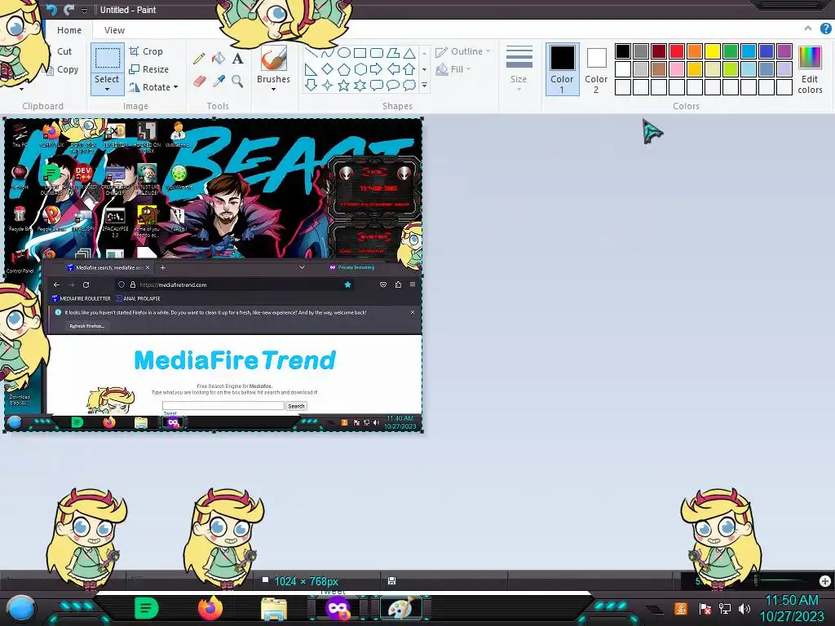Select the Rounded rectangle shape
The image size is (835, 626).
click(x=377, y=52)
